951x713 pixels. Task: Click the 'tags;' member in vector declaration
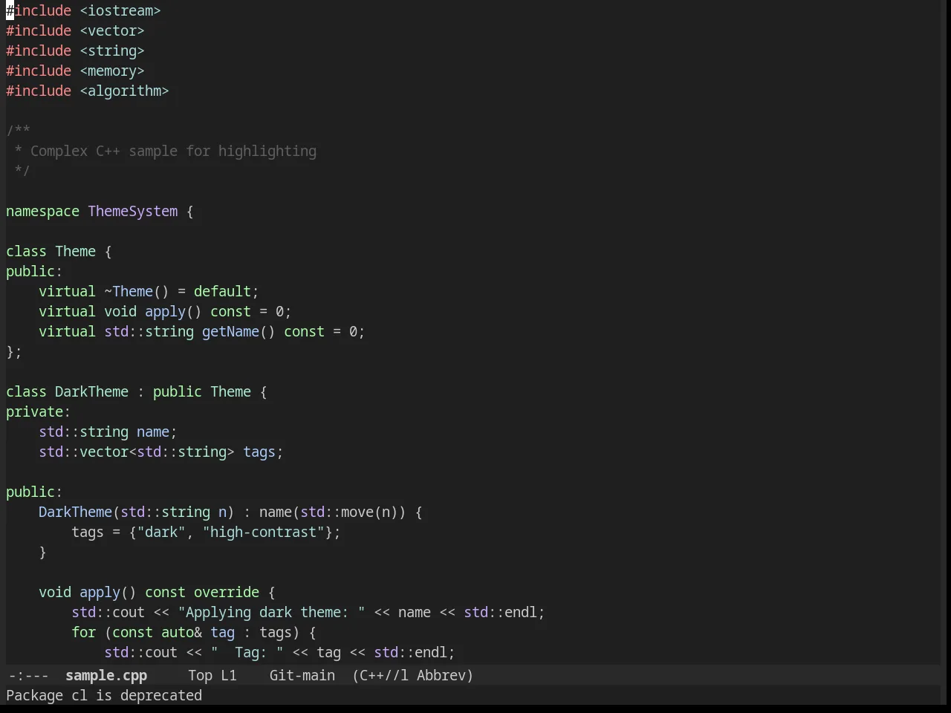(263, 452)
